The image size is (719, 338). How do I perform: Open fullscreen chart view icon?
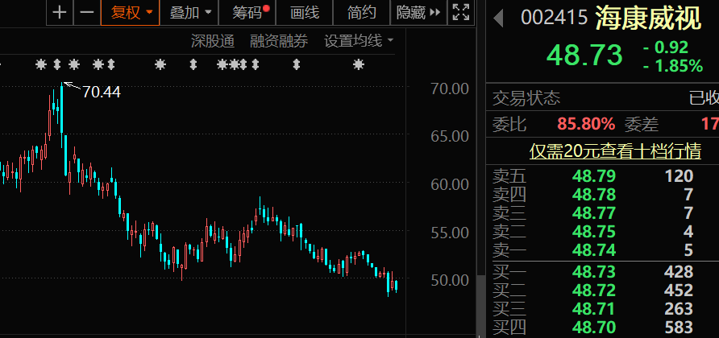[x=461, y=12]
